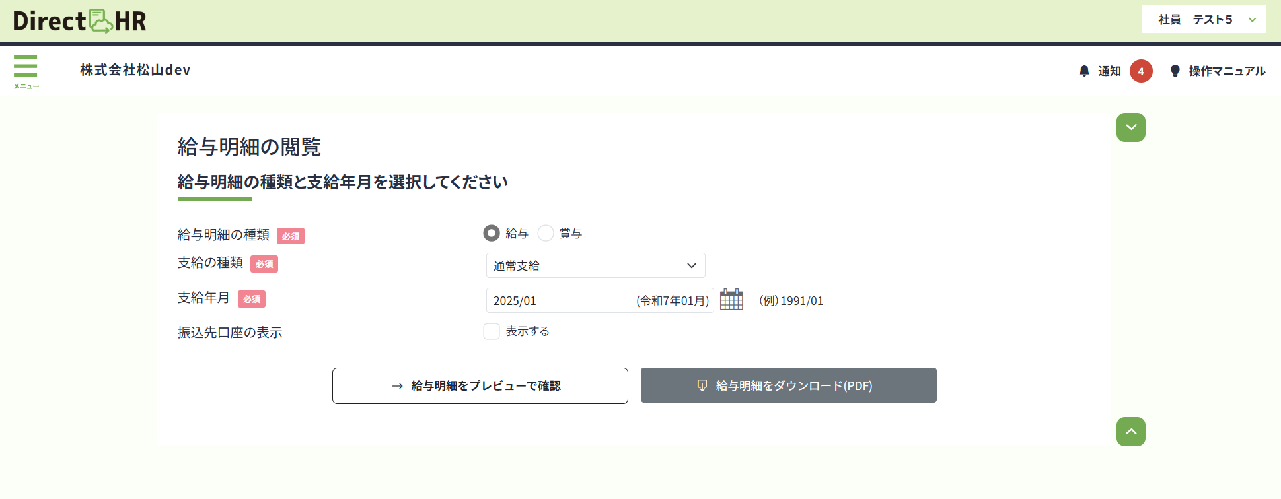Select the 賞与 radio button
Screen dimensions: 1281x499
(x=546, y=233)
